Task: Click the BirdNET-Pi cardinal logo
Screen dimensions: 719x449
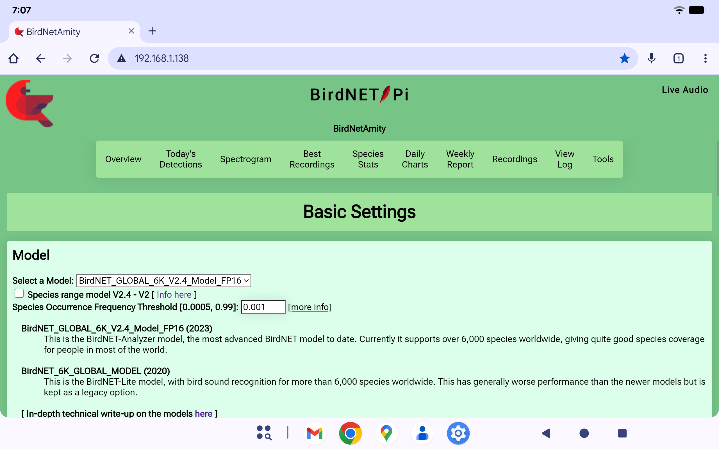Action: point(30,103)
